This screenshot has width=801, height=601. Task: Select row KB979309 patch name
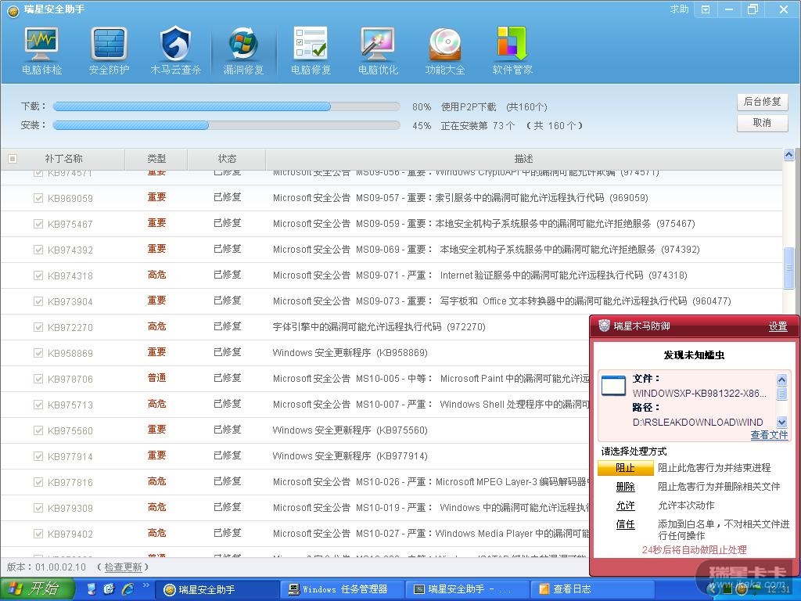point(70,508)
